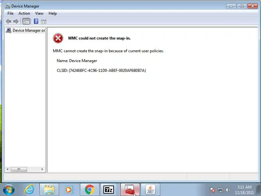Click Show Desktop strip beside the clock
This screenshot has height=196, width=261.
point(259,189)
